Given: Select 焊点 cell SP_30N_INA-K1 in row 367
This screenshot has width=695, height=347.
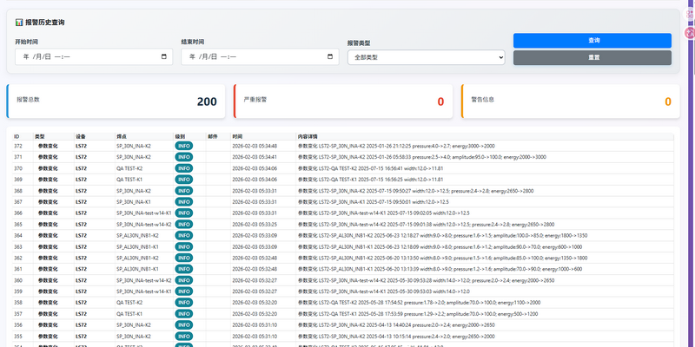Looking at the screenshot, I should (x=134, y=202).
